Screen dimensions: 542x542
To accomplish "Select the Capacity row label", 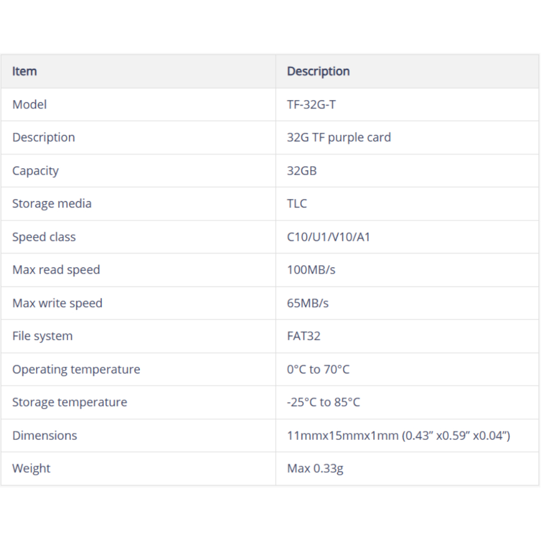I will [x=35, y=171].
